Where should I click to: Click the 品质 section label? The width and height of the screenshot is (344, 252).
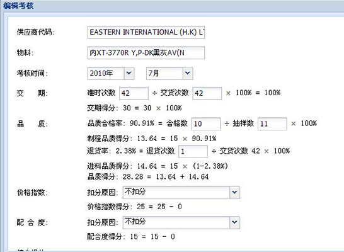pos(32,124)
